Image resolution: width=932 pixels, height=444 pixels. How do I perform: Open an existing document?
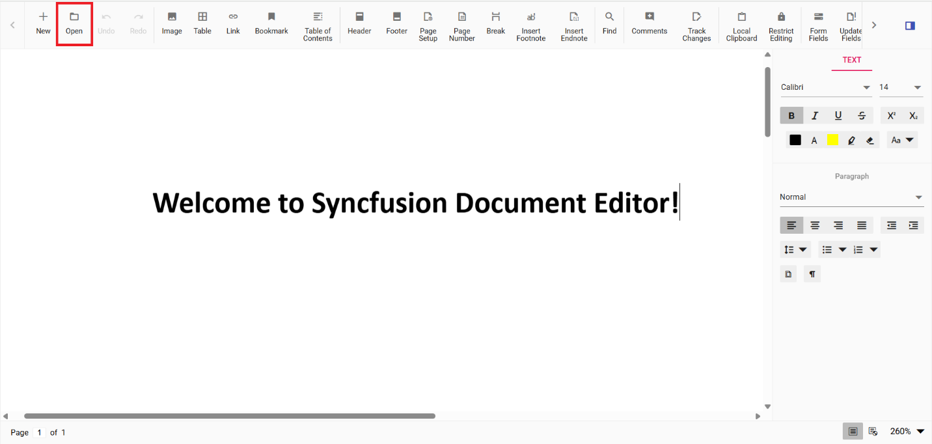(x=74, y=25)
